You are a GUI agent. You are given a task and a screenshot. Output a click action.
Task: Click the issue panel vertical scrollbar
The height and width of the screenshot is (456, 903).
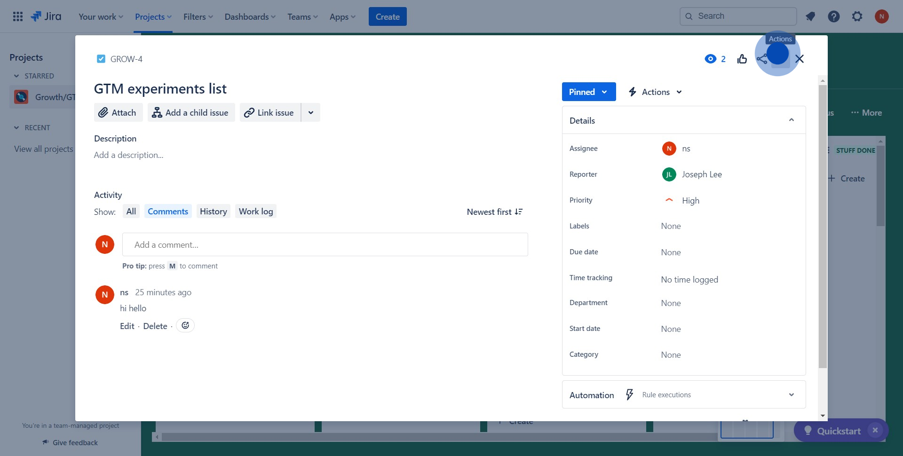pyautogui.click(x=823, y=226)
